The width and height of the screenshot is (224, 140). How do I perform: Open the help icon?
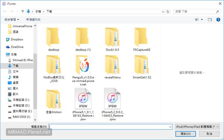point(218,19)
